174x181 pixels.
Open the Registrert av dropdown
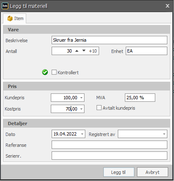coord(164,134)
